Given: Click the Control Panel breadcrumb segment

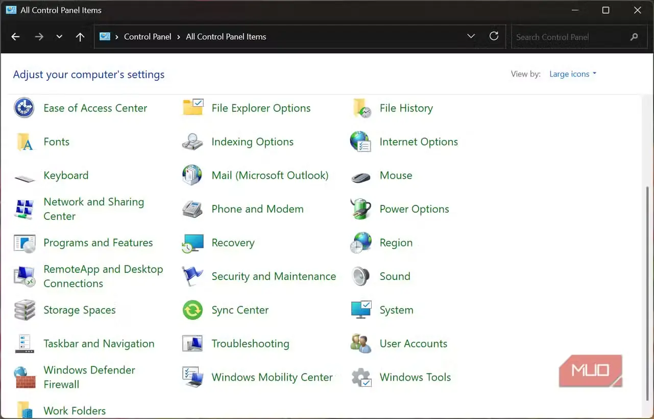Looking at the screenshot, I should (148, 37).
